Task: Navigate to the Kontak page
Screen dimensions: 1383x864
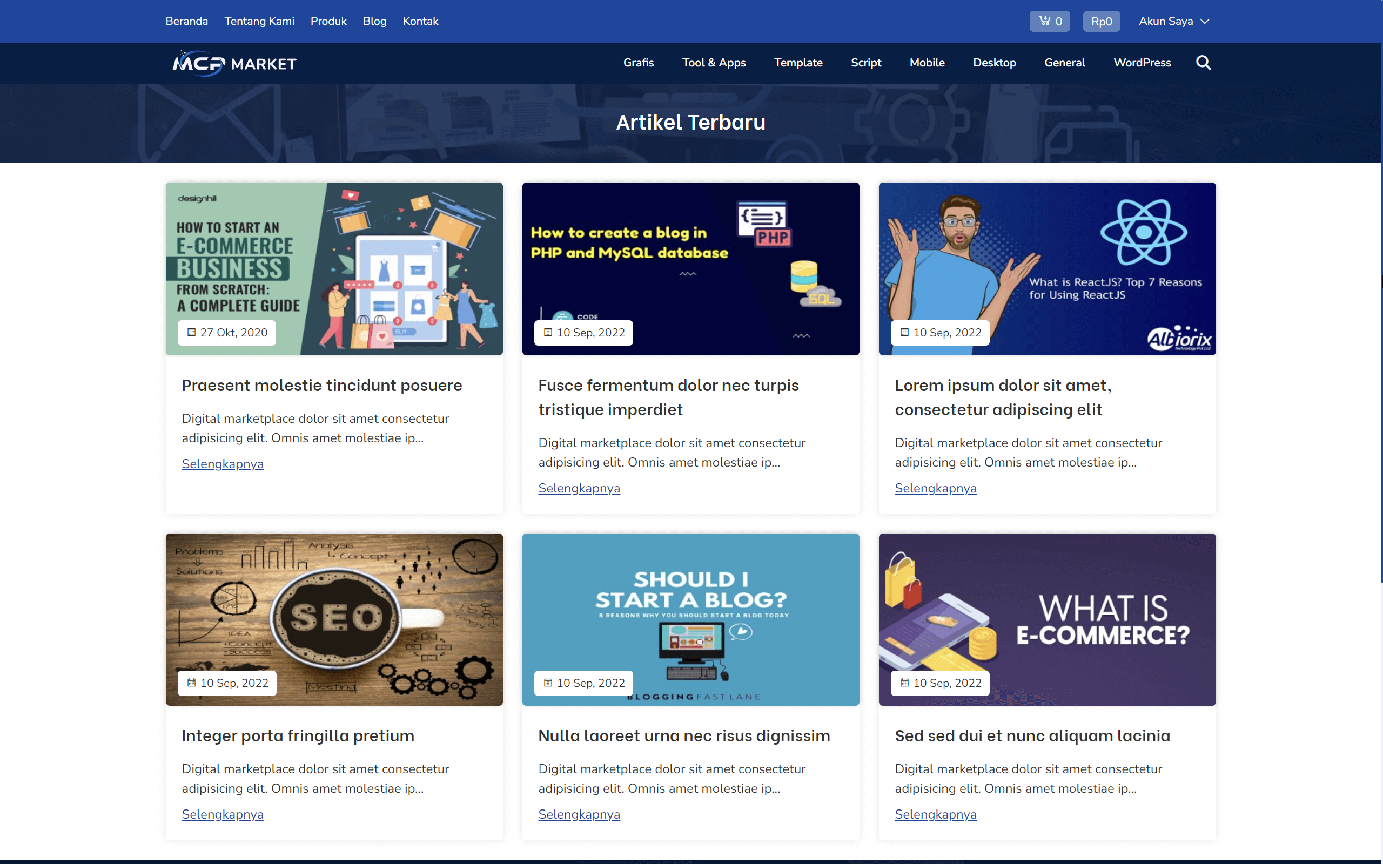Action: [420, 21]
